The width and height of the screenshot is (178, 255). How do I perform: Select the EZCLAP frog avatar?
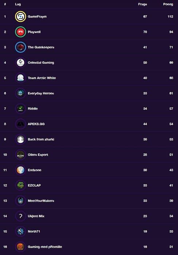coord(20,185)
